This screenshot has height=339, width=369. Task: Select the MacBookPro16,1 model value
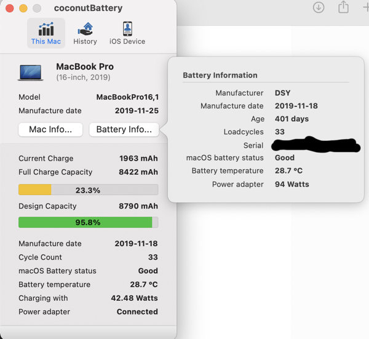[x=127, y=97]
